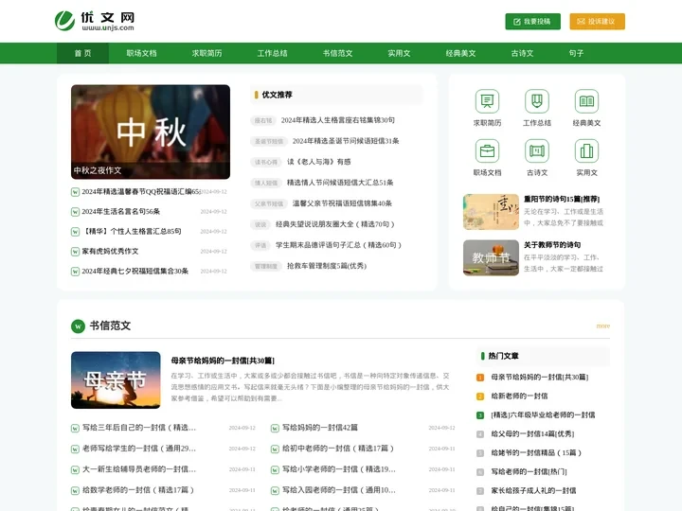Click the W icon next to 家有虎妈优秀作文
682x511 pixels.
pos(75,252)
